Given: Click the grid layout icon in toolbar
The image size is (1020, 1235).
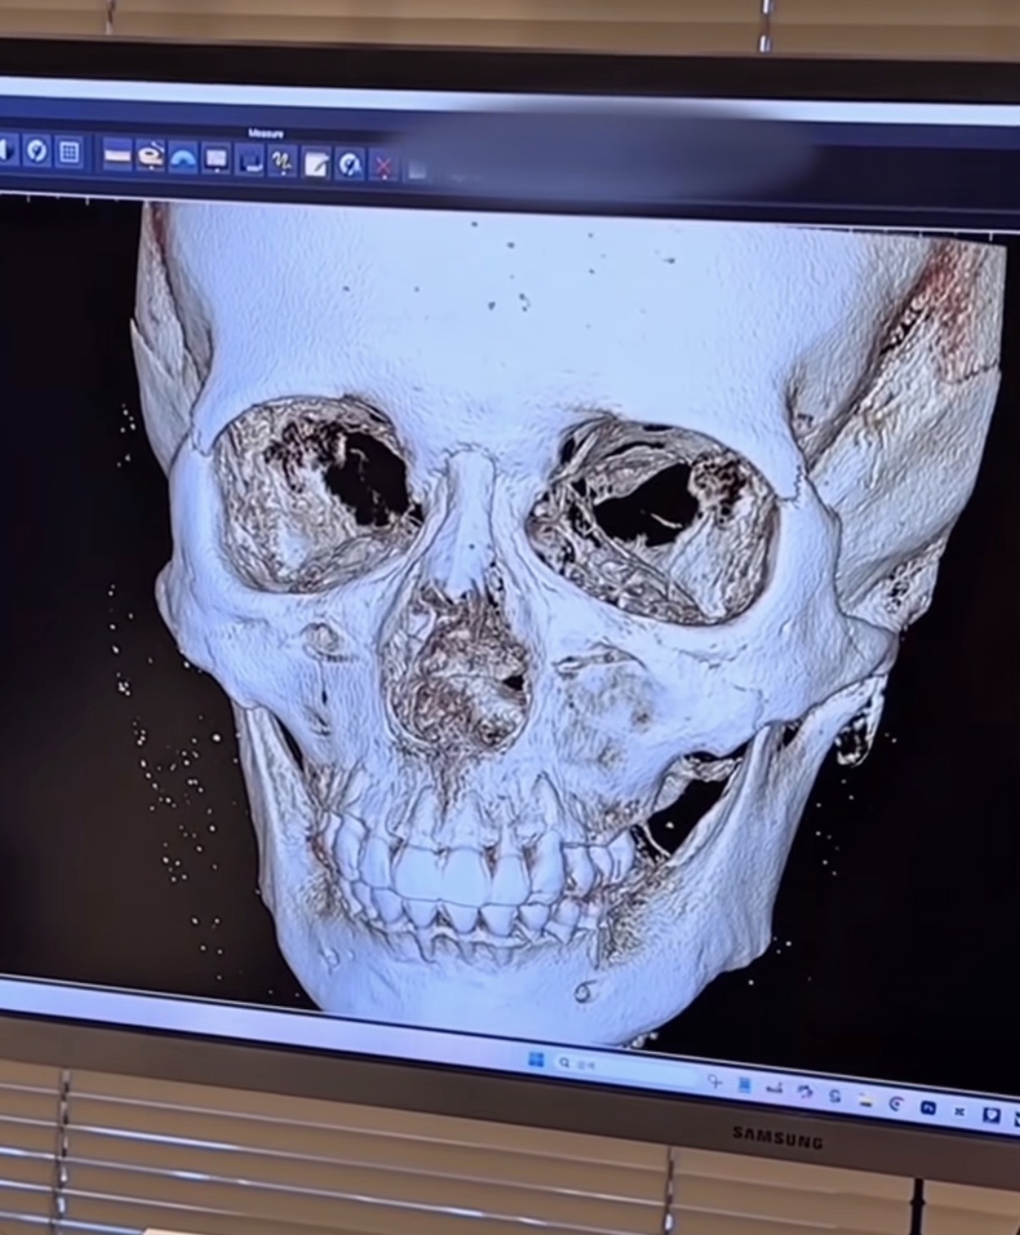Looking at the screenshot, I should 69,152.
